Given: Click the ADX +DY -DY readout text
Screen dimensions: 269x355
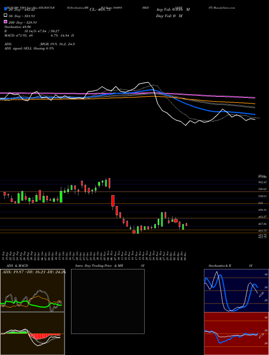Looking at the screenshot, I should pyautogui.click(x=34, y=272).
